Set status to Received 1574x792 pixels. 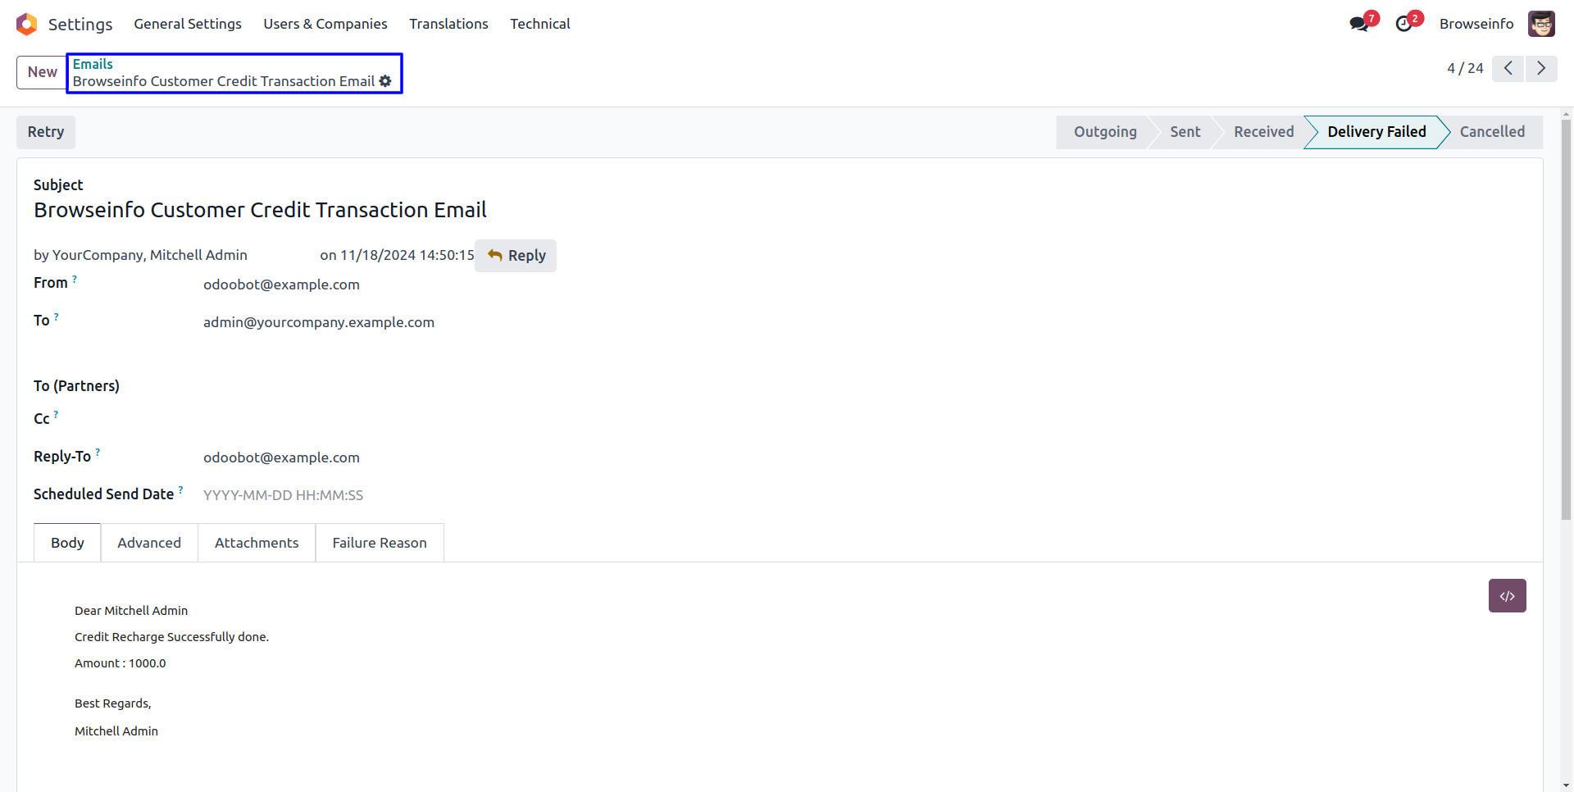(x=1264, y=132)
